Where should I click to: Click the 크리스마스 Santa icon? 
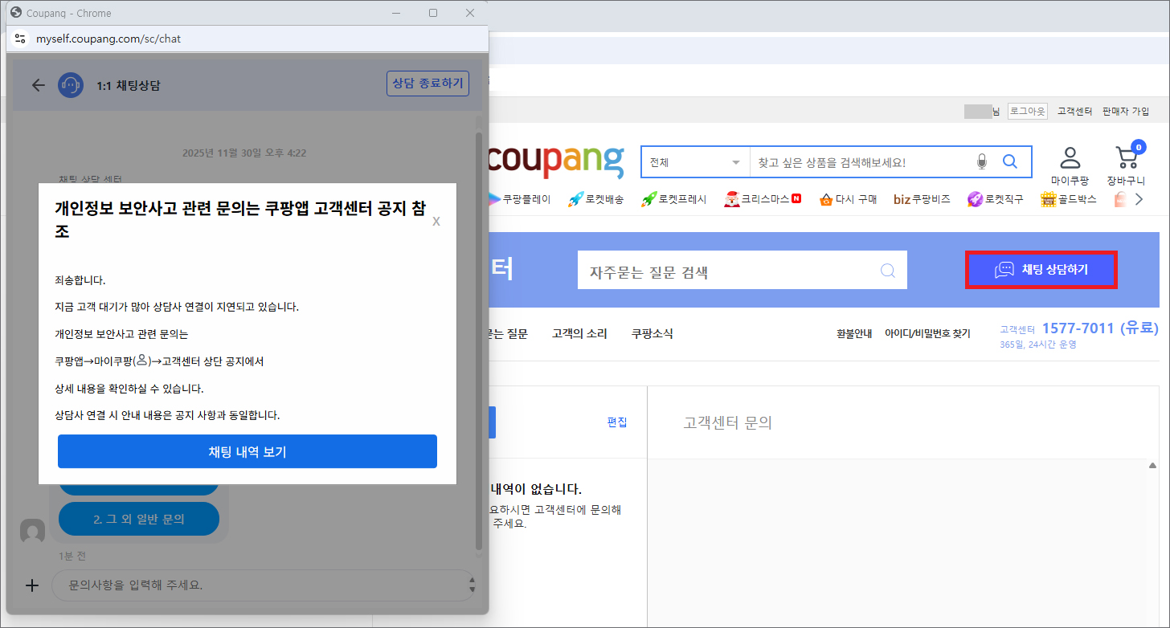731,199
